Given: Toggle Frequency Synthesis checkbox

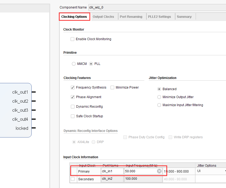Looking at the screenshot, I should point(73,87).
